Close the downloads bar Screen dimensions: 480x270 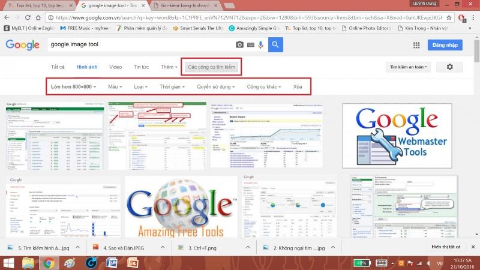[473, 247]
